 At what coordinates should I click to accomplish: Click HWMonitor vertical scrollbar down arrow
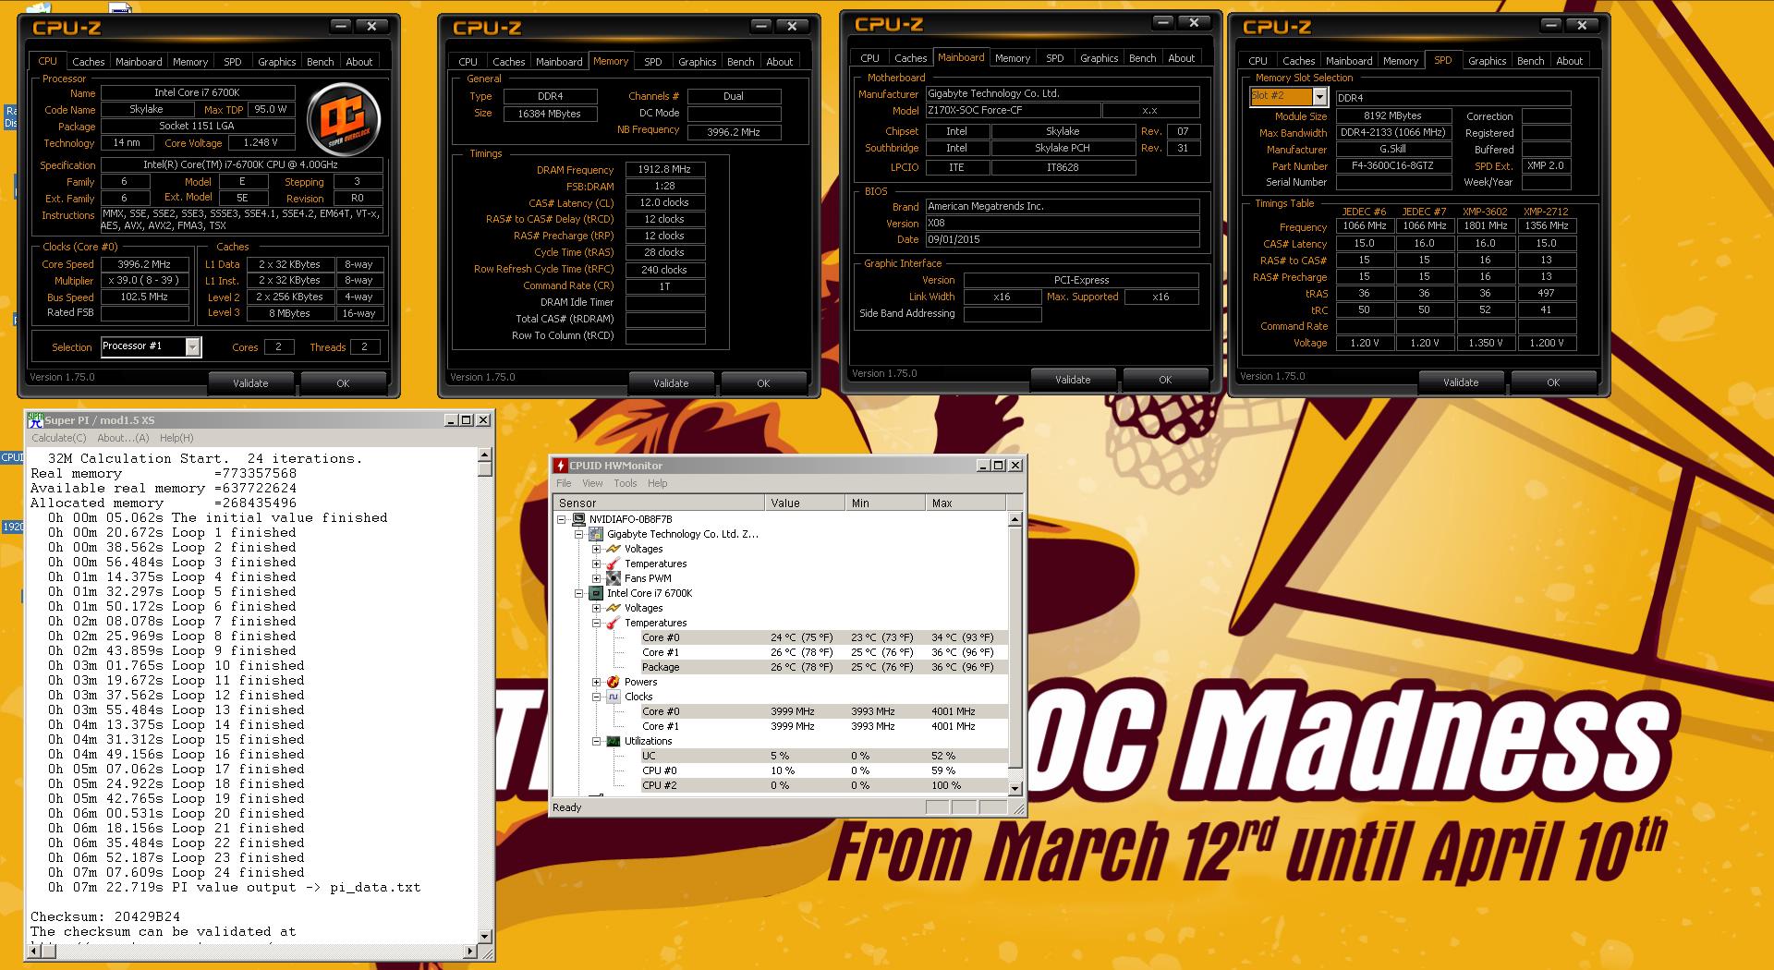[1015, 788]
